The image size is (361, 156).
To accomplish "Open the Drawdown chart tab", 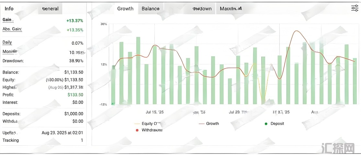I will click(x=202, y=9).
